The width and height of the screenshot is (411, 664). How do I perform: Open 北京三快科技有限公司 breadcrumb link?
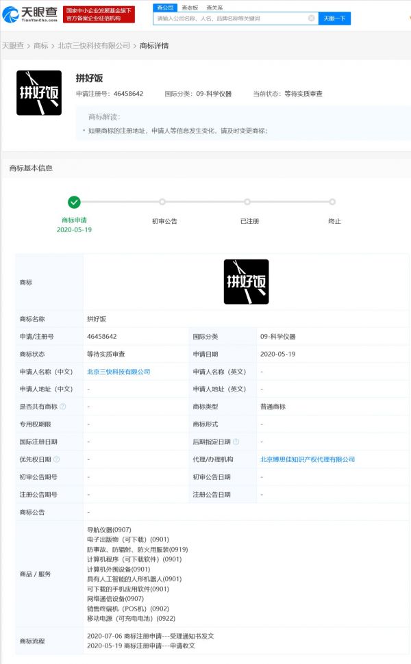94,46
